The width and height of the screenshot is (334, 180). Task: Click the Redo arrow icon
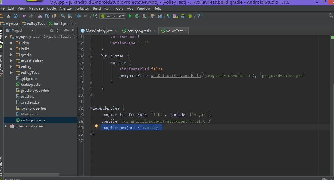(x=31, y=16)
